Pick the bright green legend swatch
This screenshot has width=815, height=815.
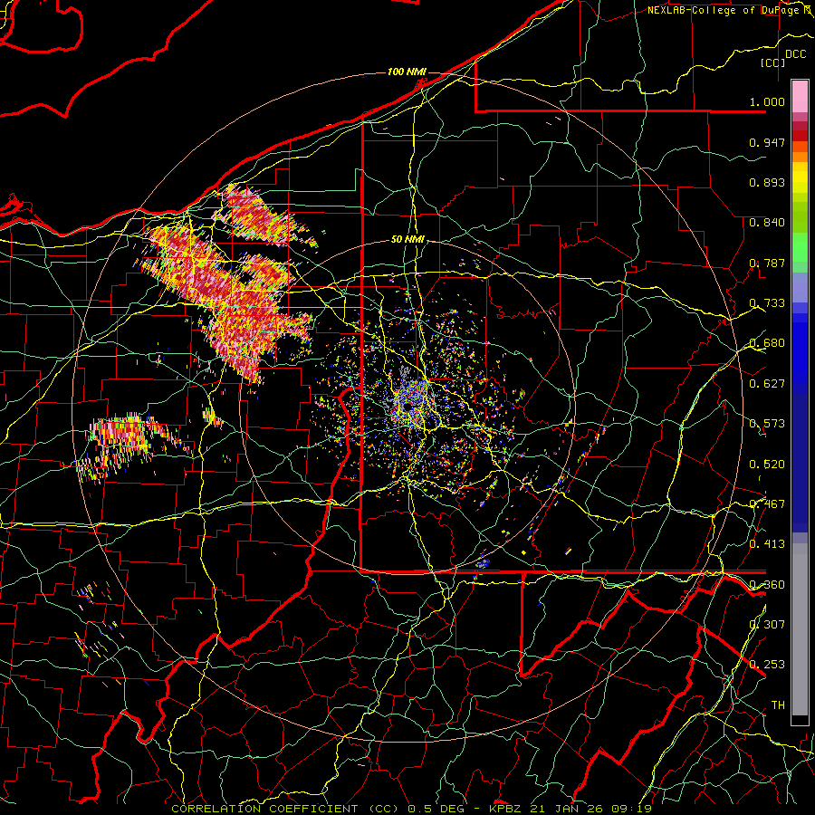point(800,246)
